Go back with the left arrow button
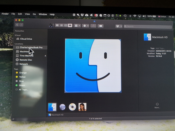 coord(17,25)
